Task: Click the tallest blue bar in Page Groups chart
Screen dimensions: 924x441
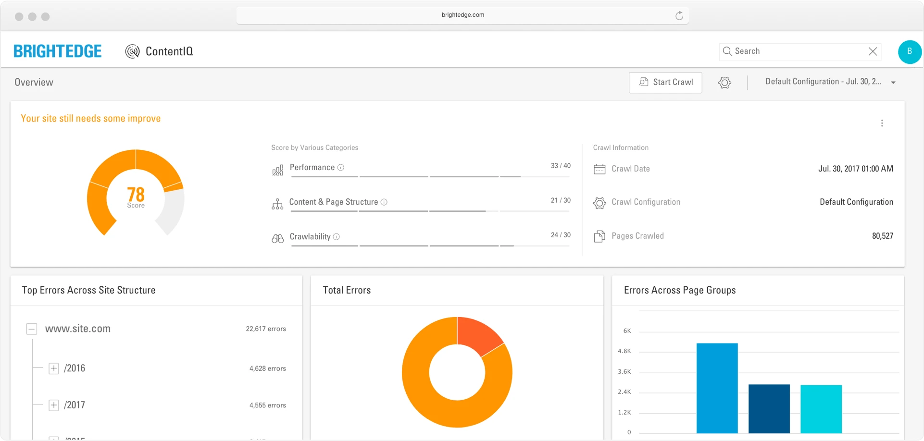Action: [x=717, y=388]
